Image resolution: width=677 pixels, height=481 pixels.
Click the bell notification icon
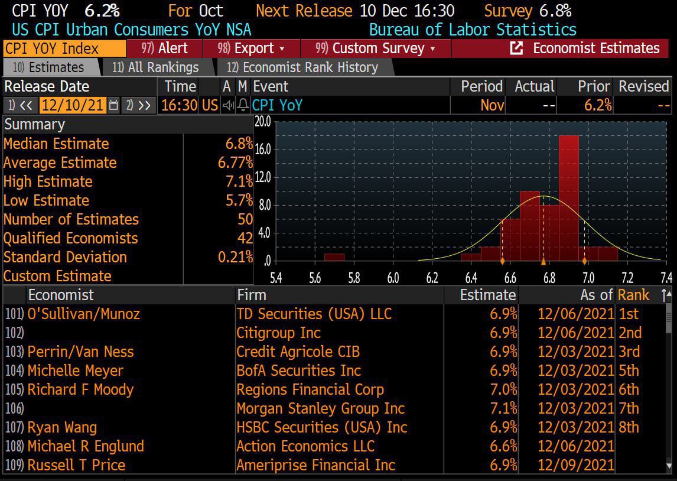(x=243, y=105)
